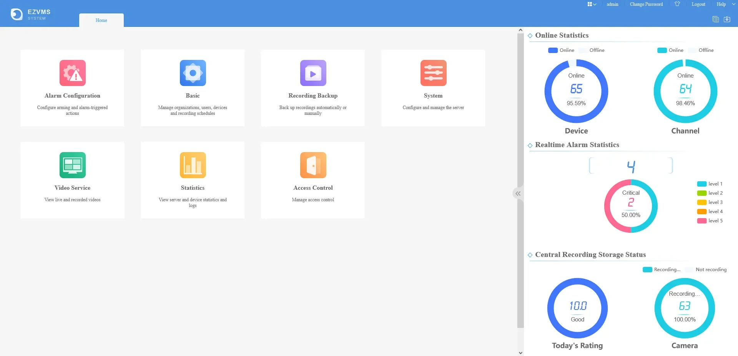Toggle Online legend in Channel chart

[x=670, y=50]
